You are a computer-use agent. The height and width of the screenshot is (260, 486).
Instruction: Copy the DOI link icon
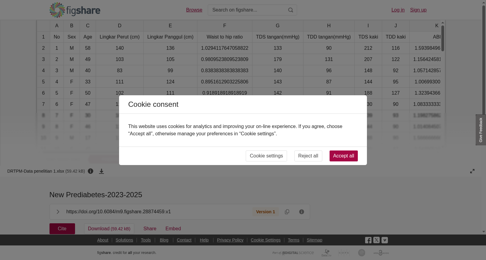(287, 212)
